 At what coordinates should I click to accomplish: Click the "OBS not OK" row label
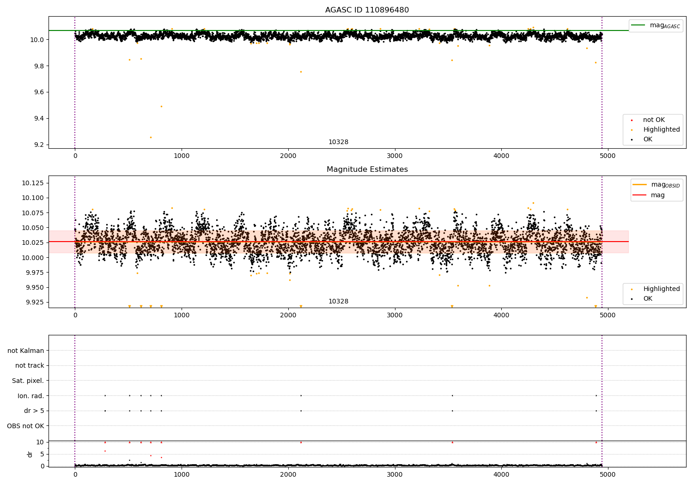(x=25, y=426)
